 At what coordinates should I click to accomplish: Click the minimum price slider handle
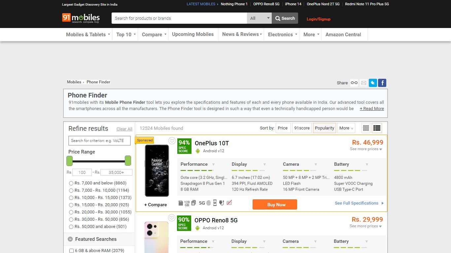point(69,161)
